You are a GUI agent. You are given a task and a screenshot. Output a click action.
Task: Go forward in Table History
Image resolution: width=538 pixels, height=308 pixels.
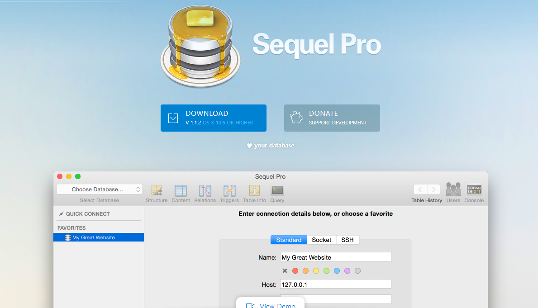(x=433, y=190)
